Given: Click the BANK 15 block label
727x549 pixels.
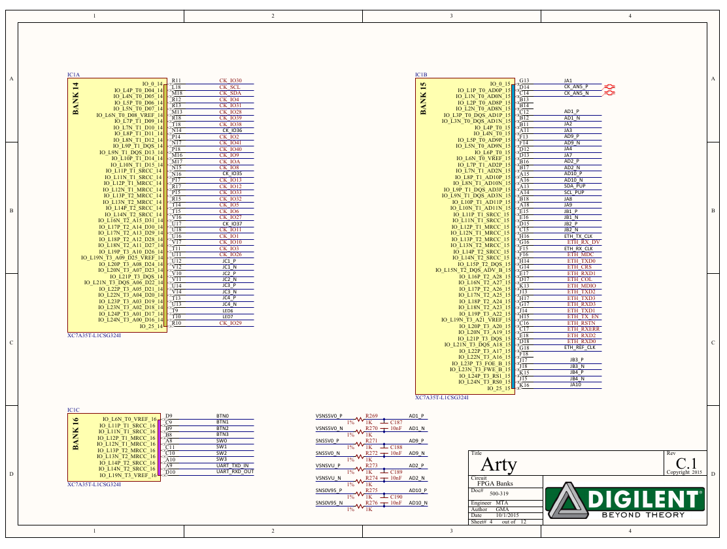Looking at the screenshot, I should 423,99.
